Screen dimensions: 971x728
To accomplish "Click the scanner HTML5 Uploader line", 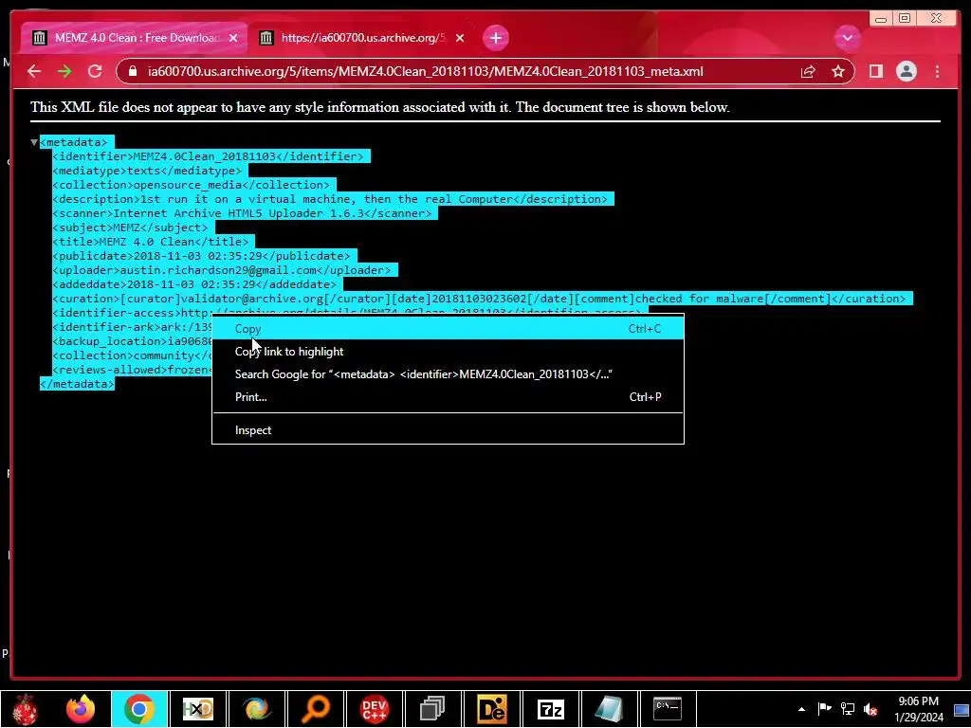I will 242,213.
